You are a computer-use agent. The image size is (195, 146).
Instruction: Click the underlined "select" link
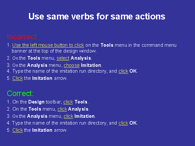tap(63, 58)
